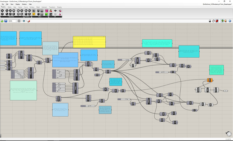
Task: Switch to the Surface tab
Action: pos(32,7)
